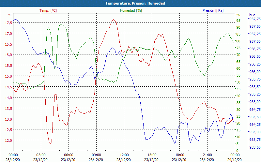The image size is (261, 163).
Task: Select the green 'Humedad [%]' legend label
Action: tap(131, 10)
